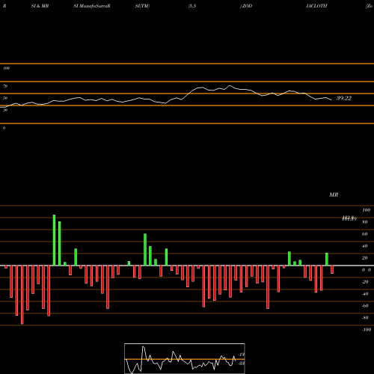Screen dimensions: 374x374
Task: Click the MR axis label -20
Action: click(x=365, y=282)
